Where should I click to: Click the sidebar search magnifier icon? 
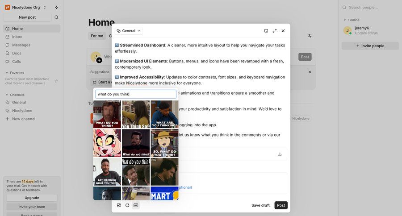pyautogui.click(x=56, y=17)
